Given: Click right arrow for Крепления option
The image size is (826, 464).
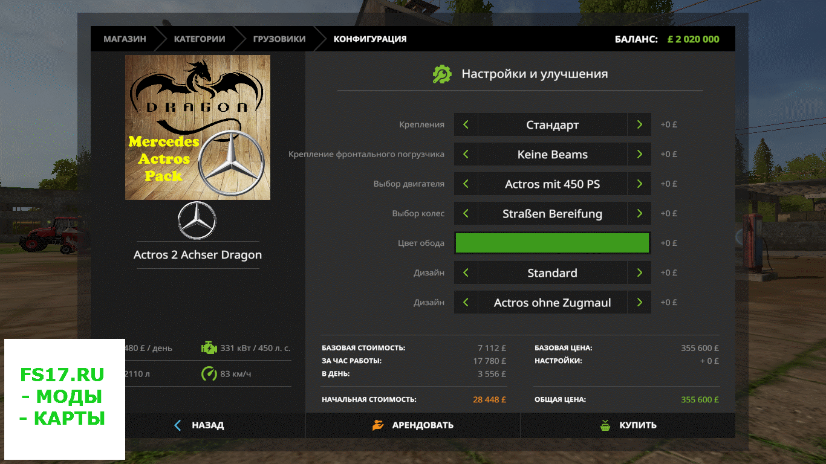Looking at the screenshot, I should tap(639, 124).
